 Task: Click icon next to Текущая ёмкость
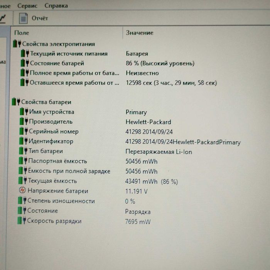pyautogui.click(x=22, y=181)
